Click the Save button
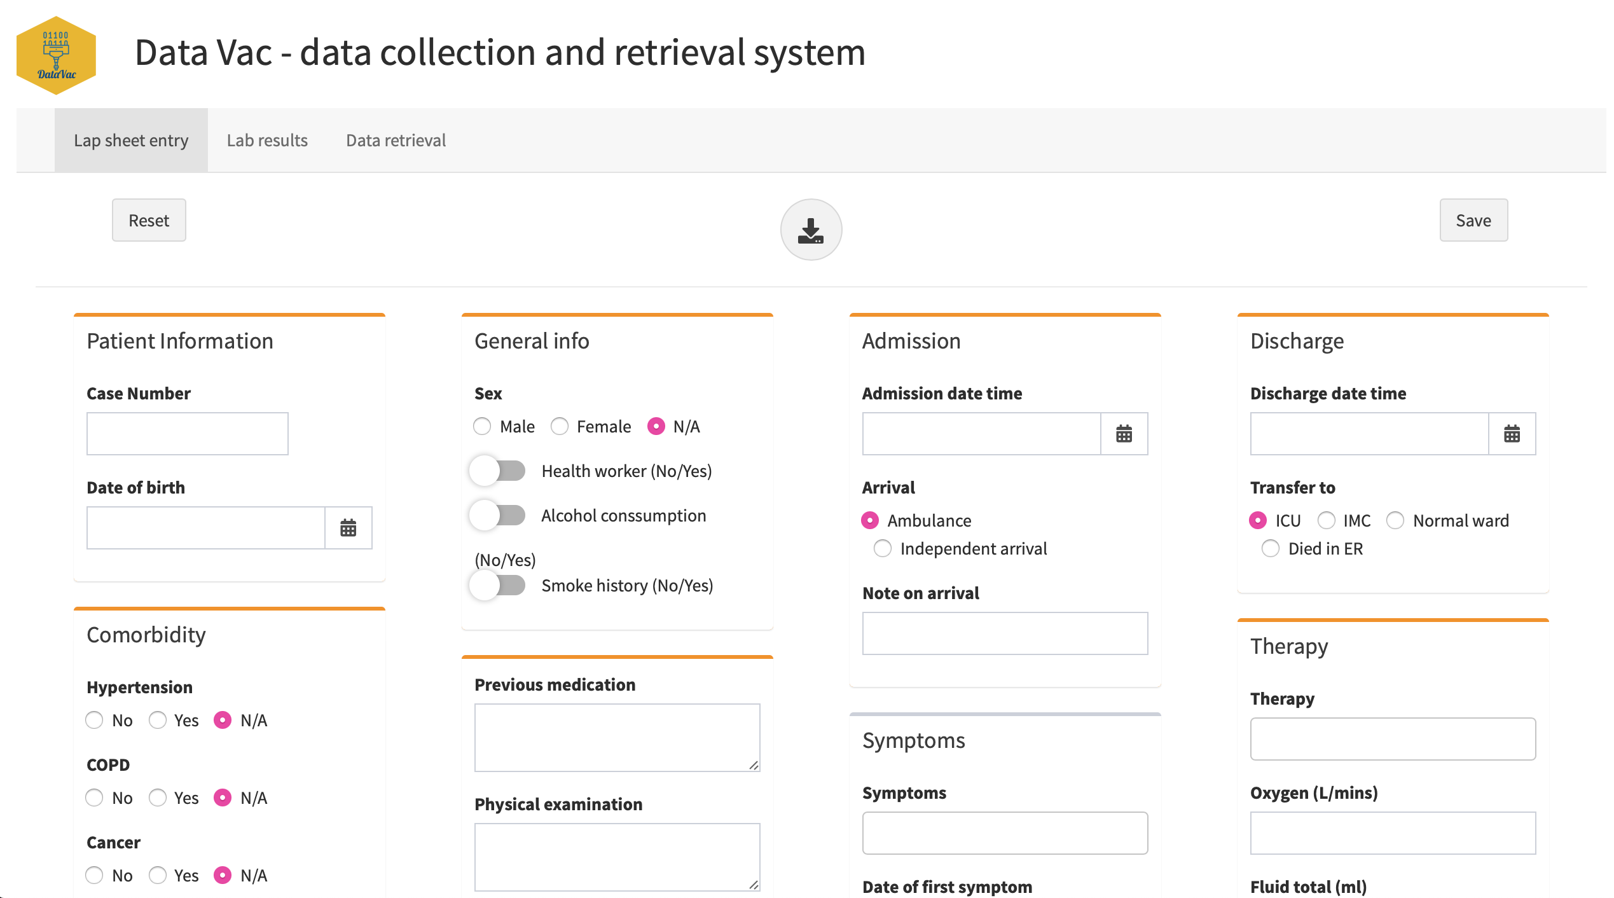 (1473, 221)
